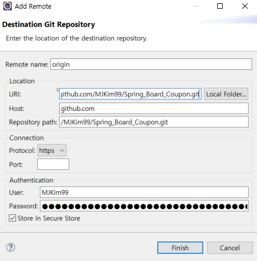Click the content assist bulb beside URI

[x=57, y=90]
